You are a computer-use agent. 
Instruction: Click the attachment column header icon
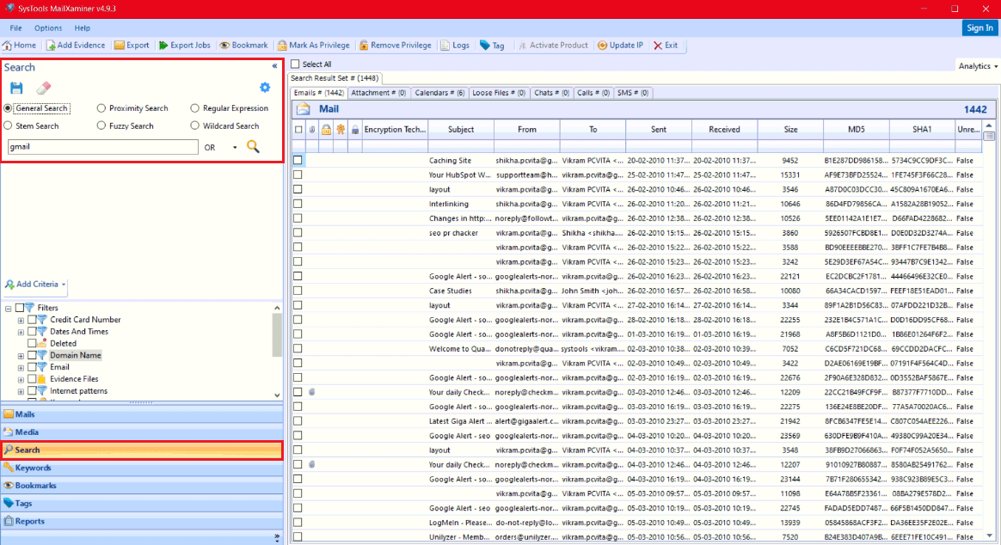pos(312,130)
